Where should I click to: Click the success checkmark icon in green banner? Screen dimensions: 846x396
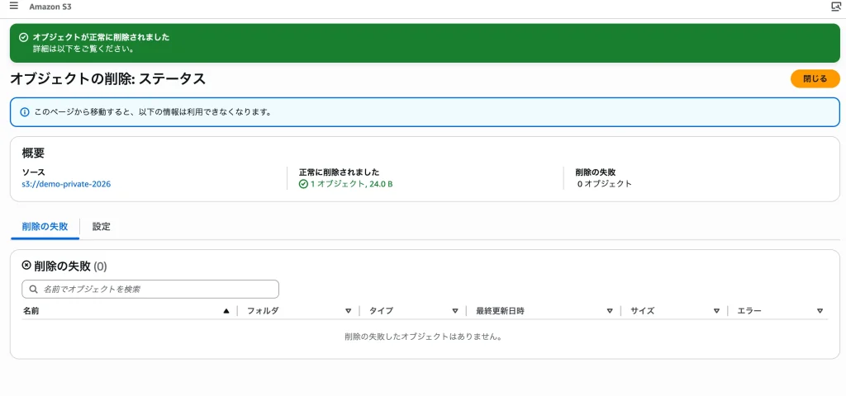pyautogui.click(x=23, y=37)
